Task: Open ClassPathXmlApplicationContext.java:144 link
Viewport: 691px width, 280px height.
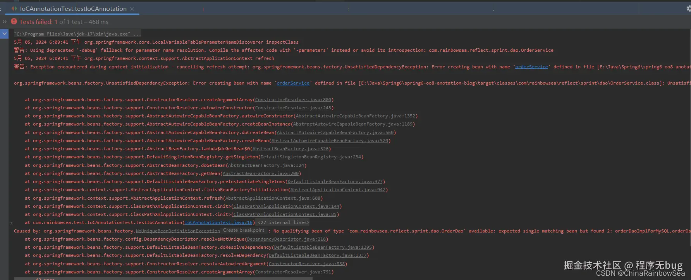Action: coord(286,206)
